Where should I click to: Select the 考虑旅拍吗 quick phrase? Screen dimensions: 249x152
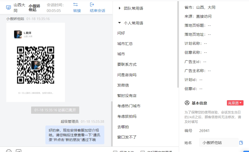127,116
